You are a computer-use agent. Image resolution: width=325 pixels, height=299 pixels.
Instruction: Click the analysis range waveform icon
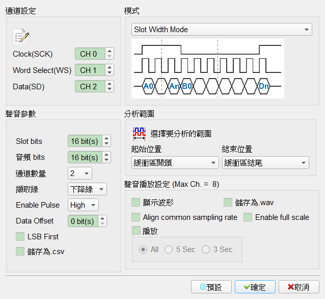pyautogui.click(x=139, y=134)
